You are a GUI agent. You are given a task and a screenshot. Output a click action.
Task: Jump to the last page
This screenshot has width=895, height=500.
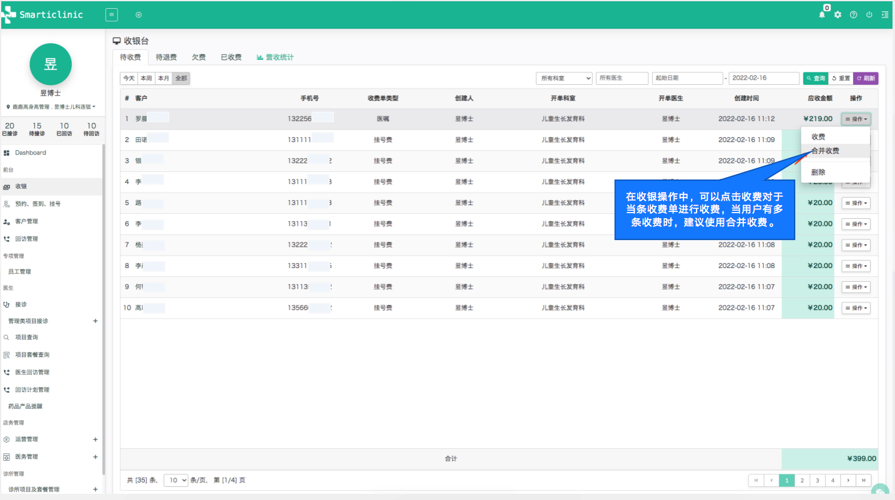863,481
